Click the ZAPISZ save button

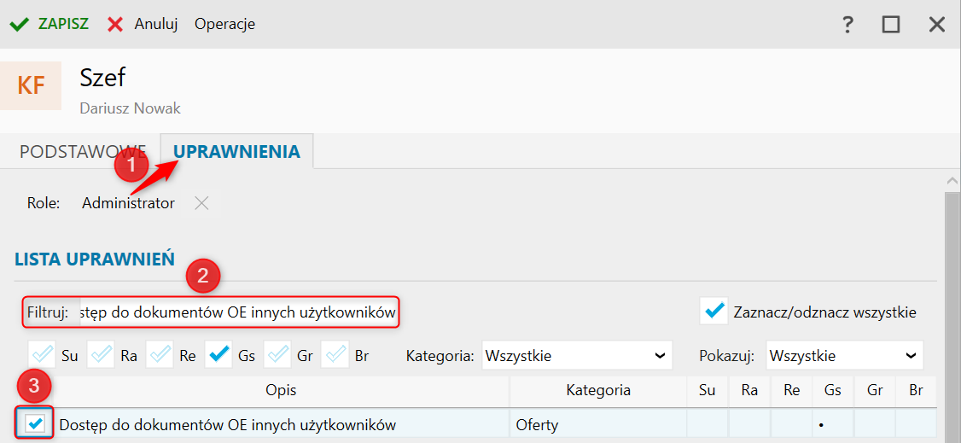pyautogui.click(x=49, y=25)
